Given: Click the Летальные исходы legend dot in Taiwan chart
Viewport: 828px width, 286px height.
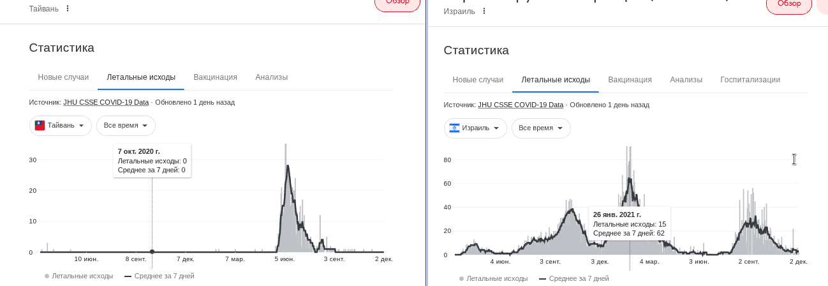Looking at the screenshot, I should (x=47, y=276).
